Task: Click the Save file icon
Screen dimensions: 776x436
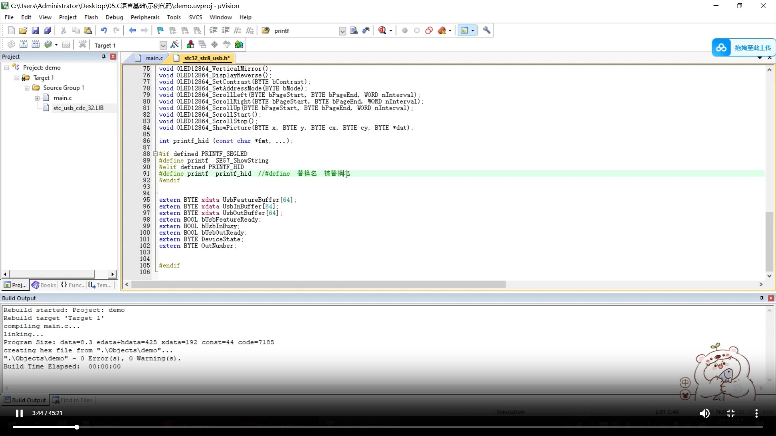Action: [x=35, y=30]
